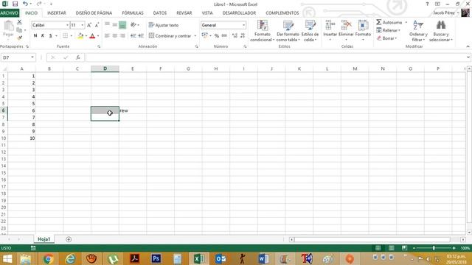Click the Copy icon in the clipboard group
472x265 pixels.
[x=19, y=30]
